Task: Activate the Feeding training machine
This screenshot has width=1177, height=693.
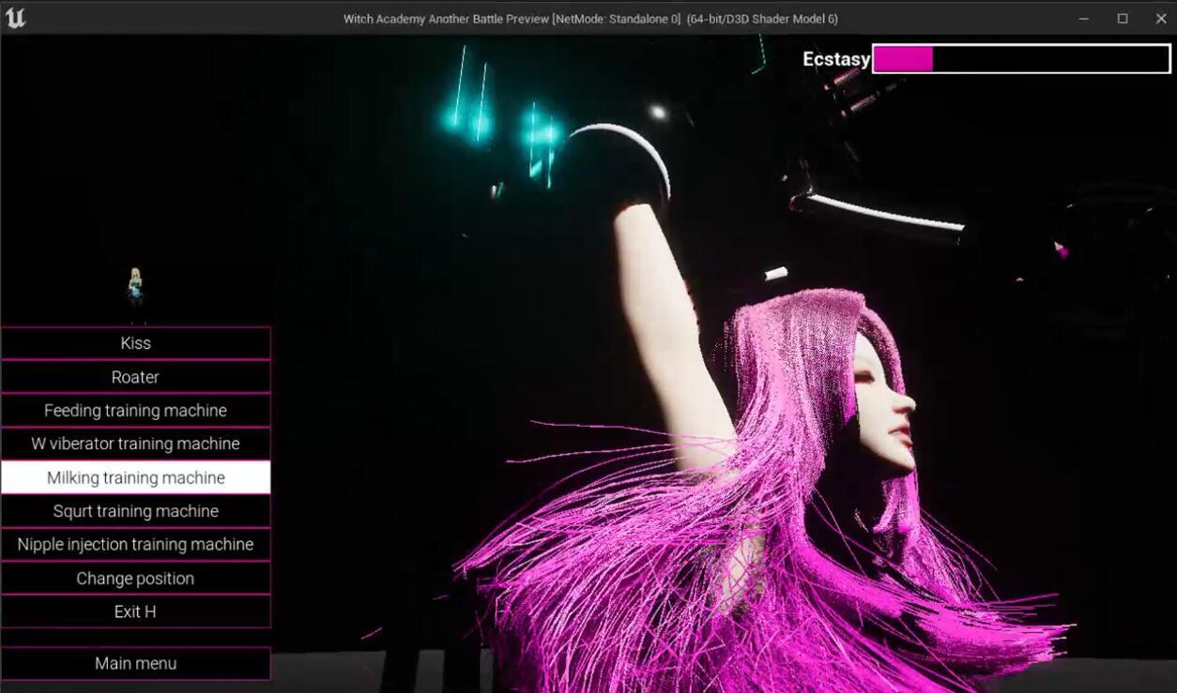Action: pos(135,410)
